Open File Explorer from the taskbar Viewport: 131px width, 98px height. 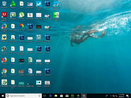tap(56, 96)
